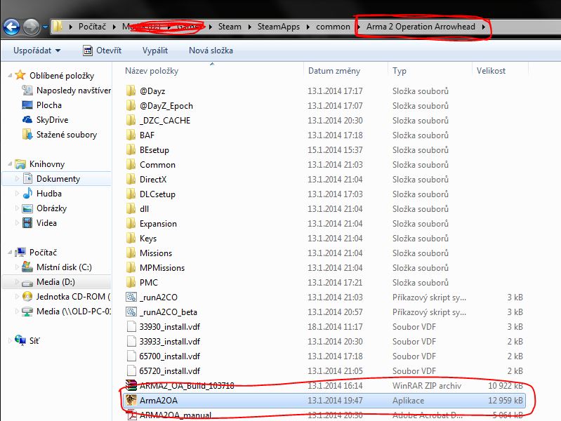Navigate to common in the breadcrumb
The width and height of the screenshot is (561, 421).
[x=333, y=27]
